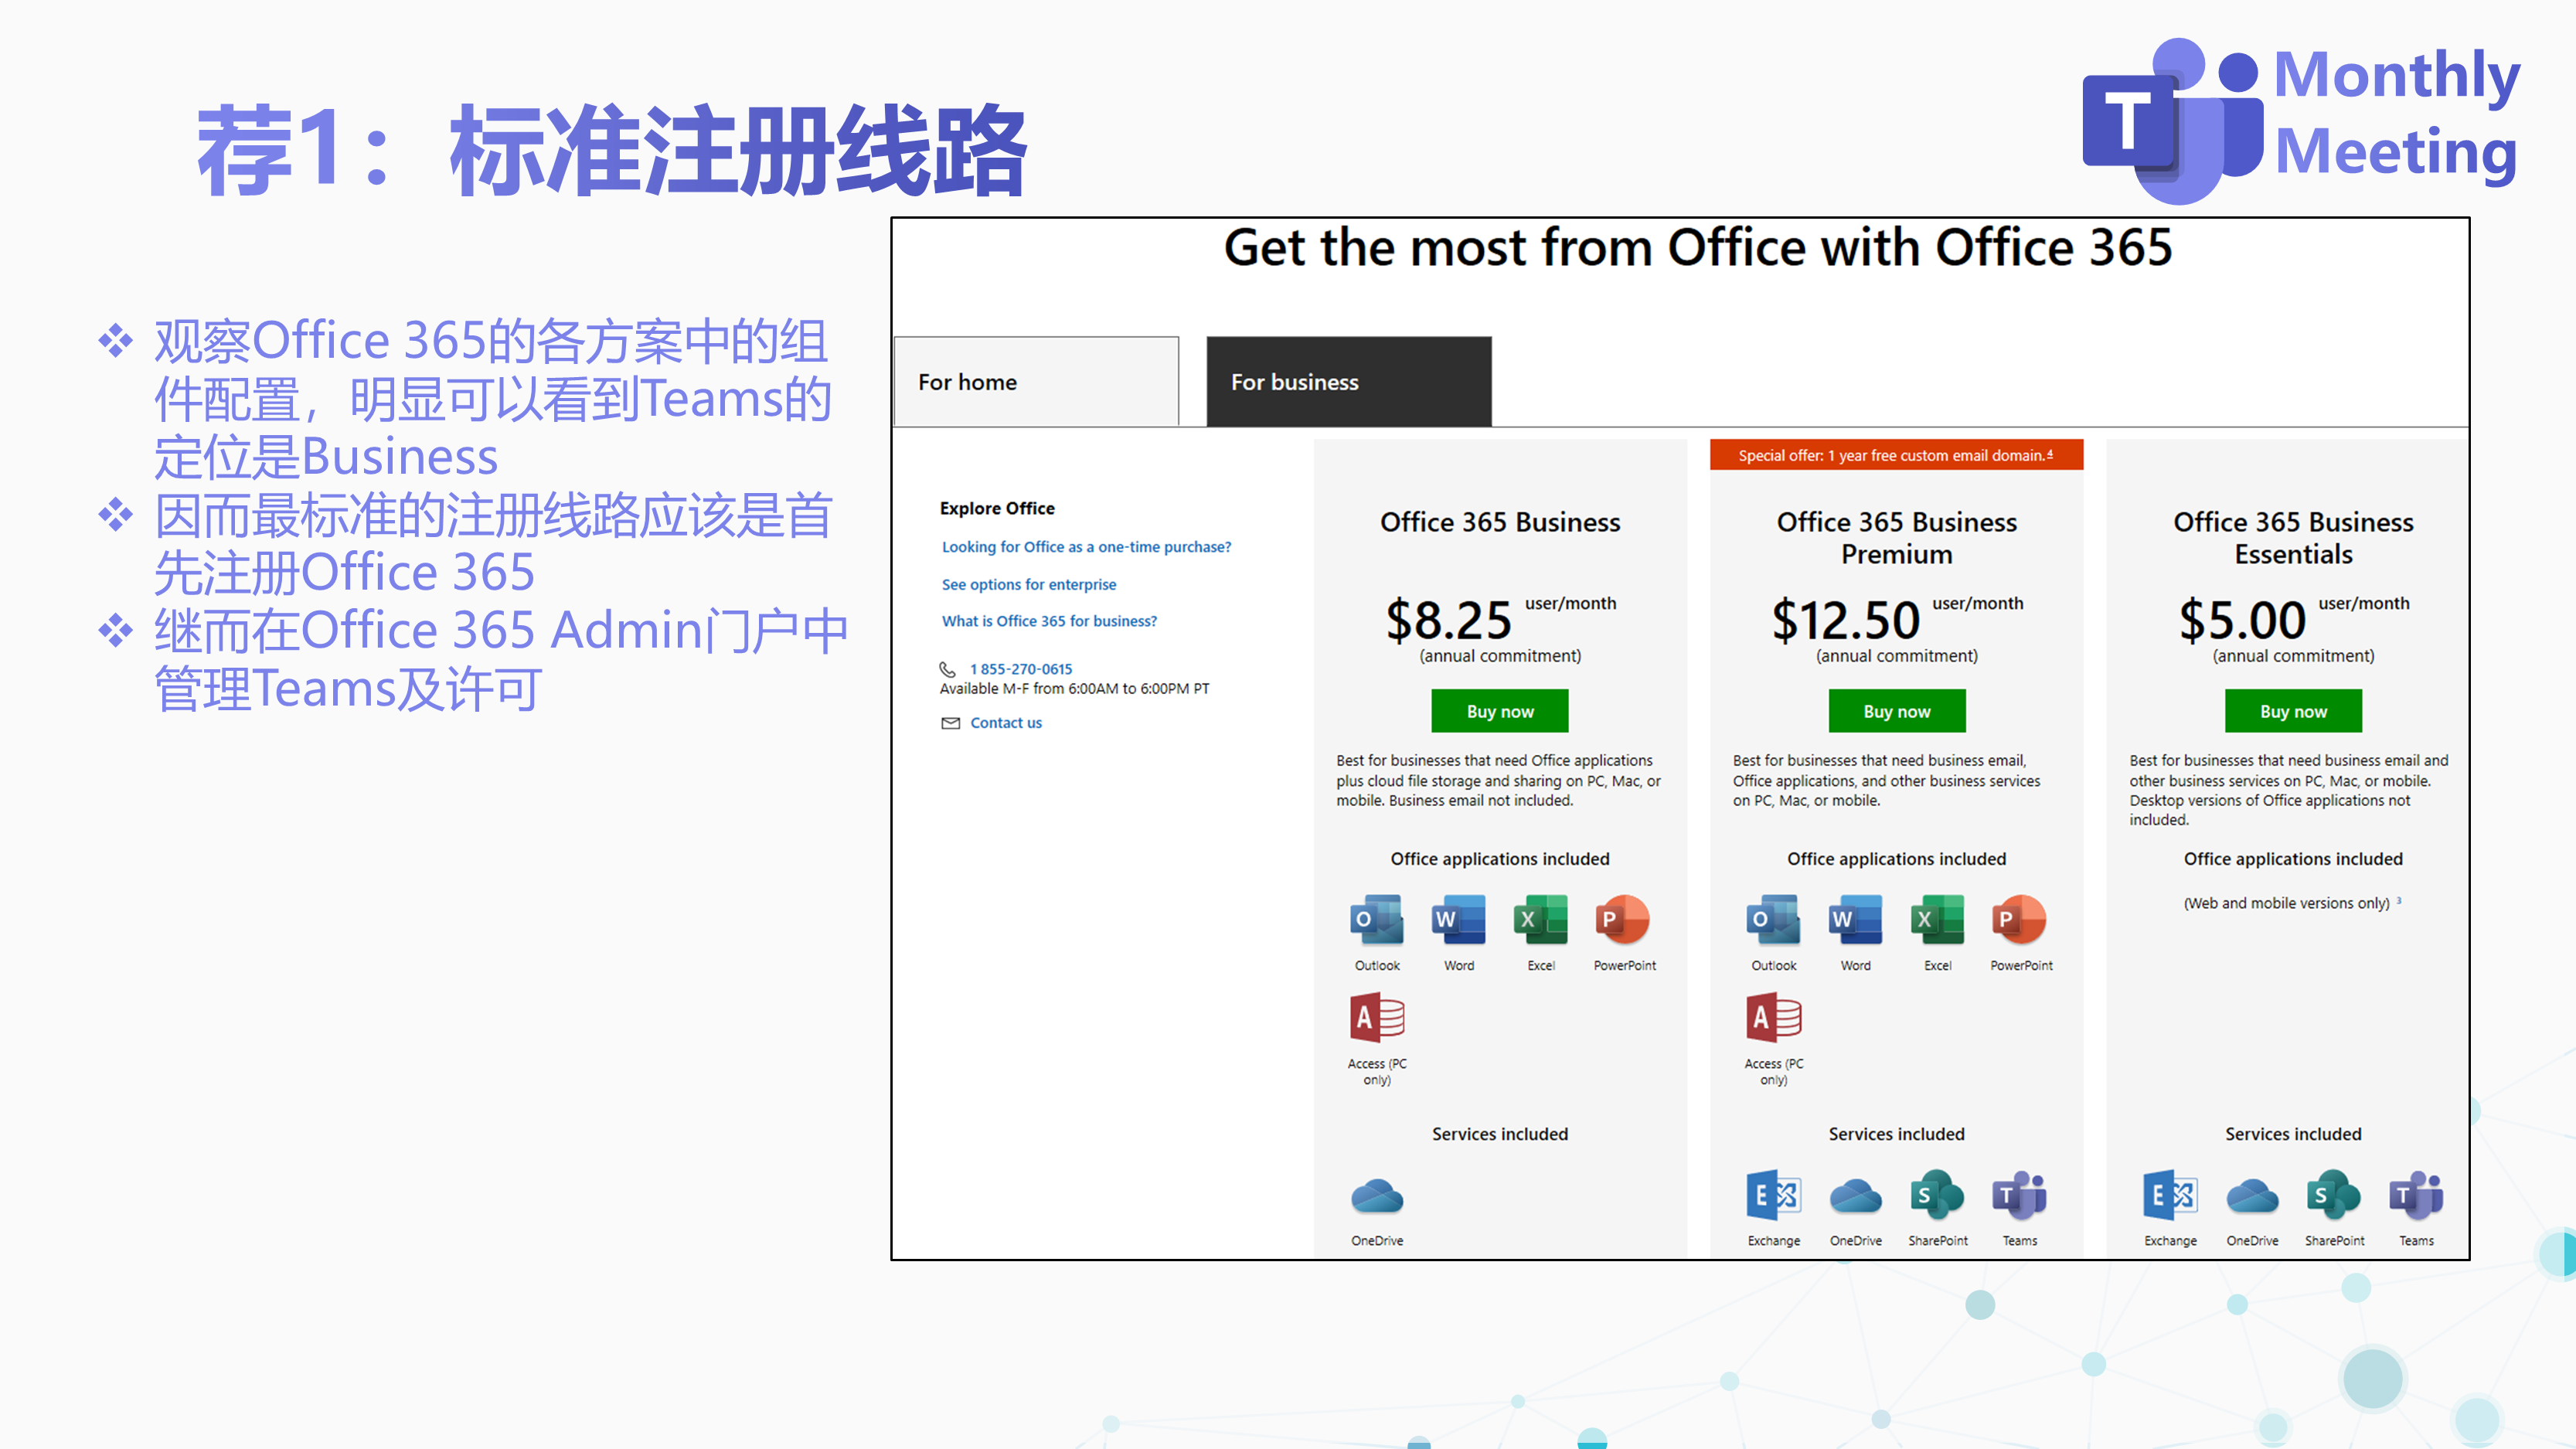The width and height of the screenshot is (2576, 1449).
Task: Click the Exchange icon under Business Premium
Action: pos(1771,1194)
